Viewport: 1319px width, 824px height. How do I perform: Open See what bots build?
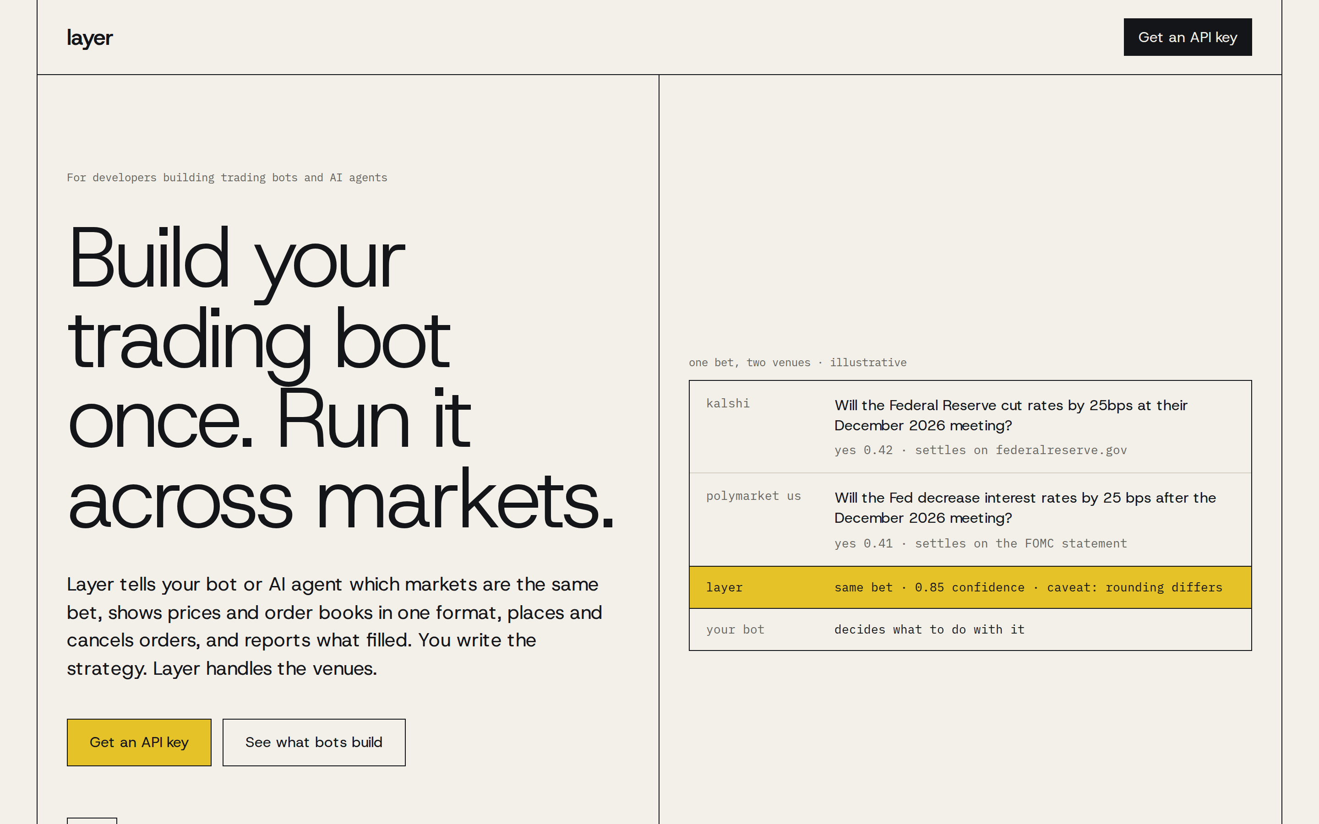[314, 742]
